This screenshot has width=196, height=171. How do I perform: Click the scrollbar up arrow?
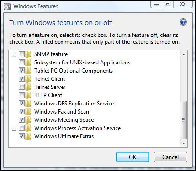(x=184, y=54)
